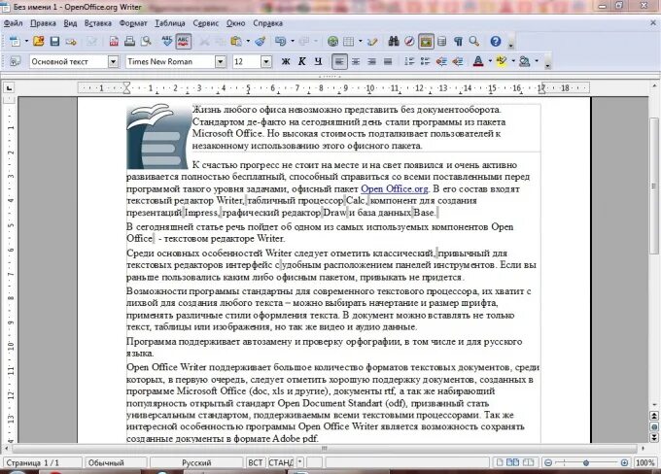Open the Navigator compass icon

coord(409,42)
